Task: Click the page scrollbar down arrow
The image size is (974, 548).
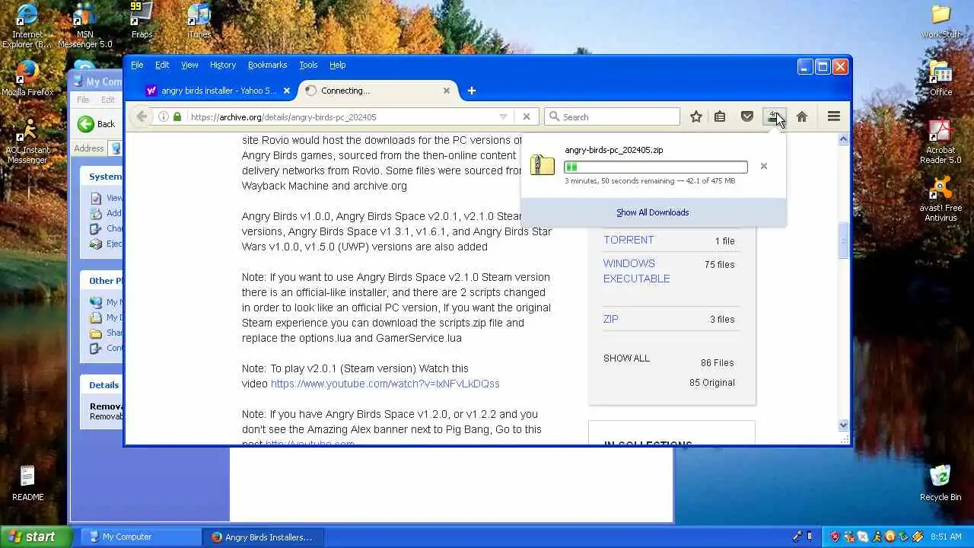Action: (843, 425)
